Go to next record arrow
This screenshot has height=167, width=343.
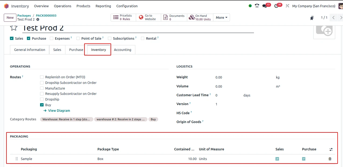tap(341, 18)
